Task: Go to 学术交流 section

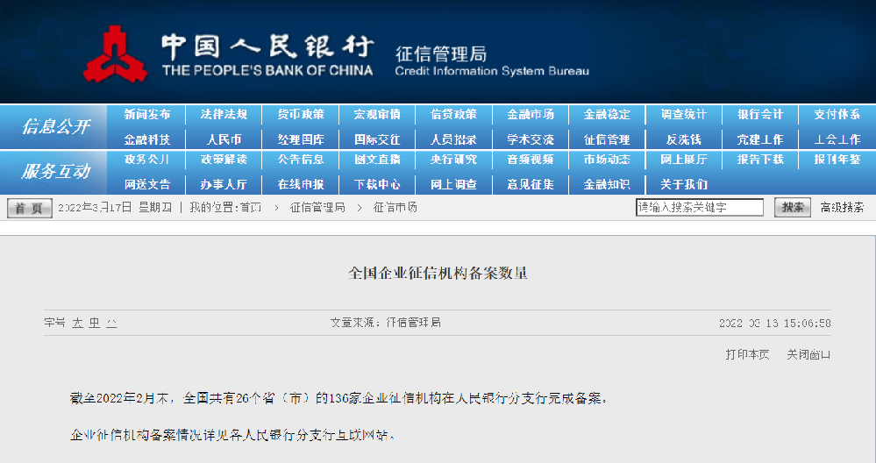Action: 531,139
